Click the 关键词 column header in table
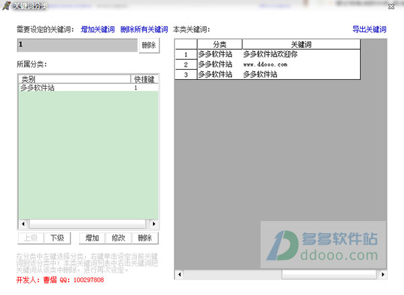404x295 pixels. tap(301, 44)
